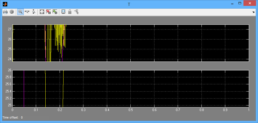Toggle the Floating scope icon
The width and height of the screenshot is (258, 123).
pos(63,12)
